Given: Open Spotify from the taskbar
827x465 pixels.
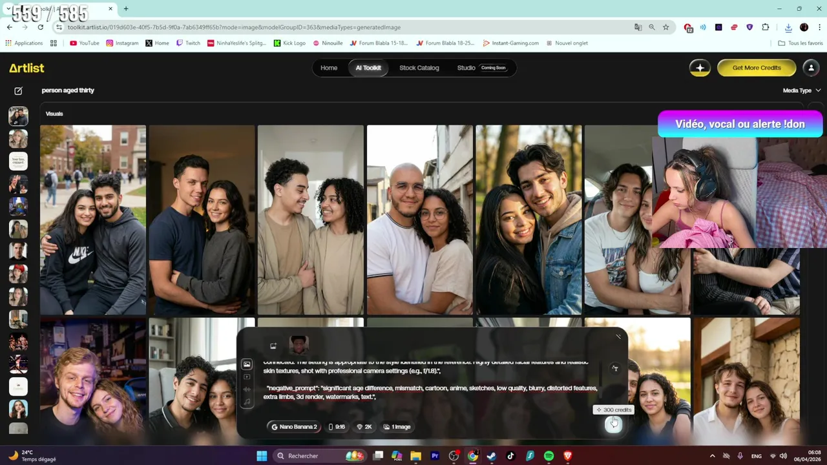Looking at the screenshot, I should click(x=549, y=456).
